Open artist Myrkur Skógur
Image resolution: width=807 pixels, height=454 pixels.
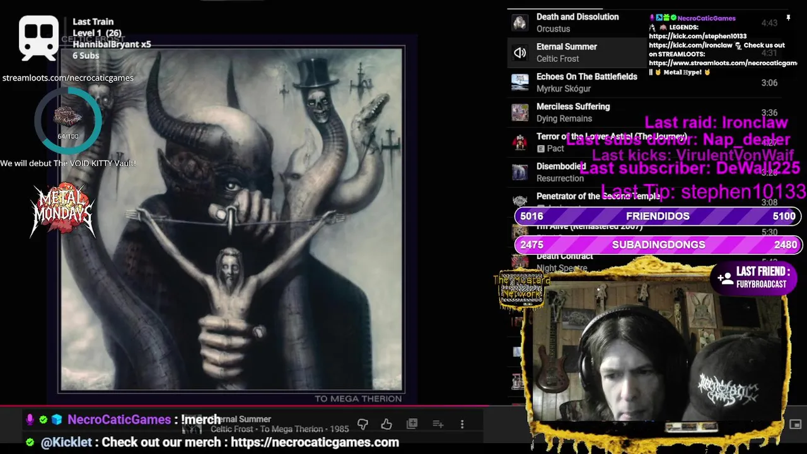point(564,89)
